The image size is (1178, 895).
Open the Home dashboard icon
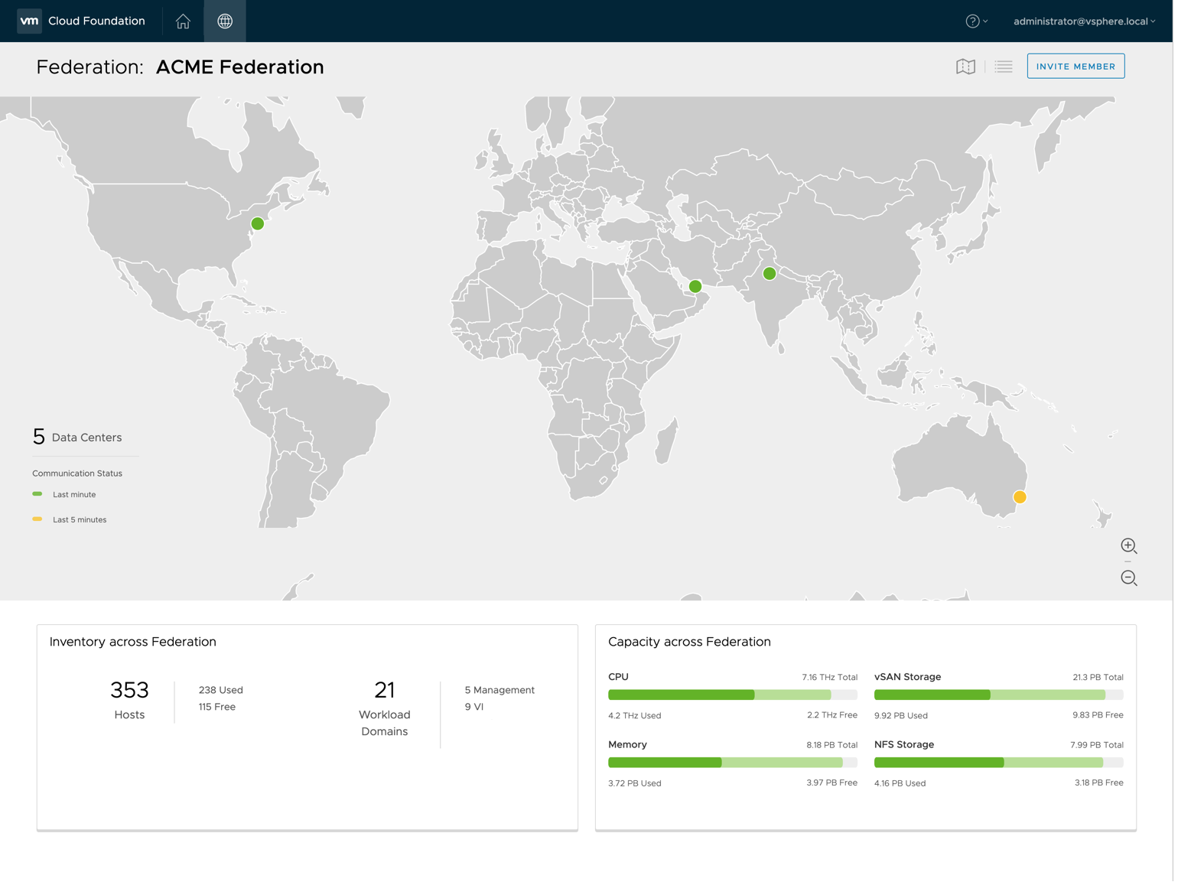(183, 21)
